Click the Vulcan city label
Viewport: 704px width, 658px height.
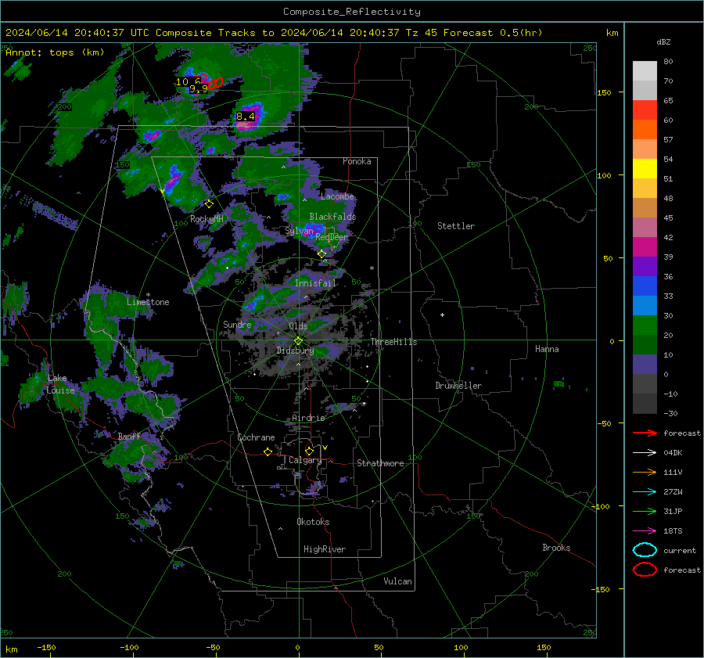pos(398,581)
